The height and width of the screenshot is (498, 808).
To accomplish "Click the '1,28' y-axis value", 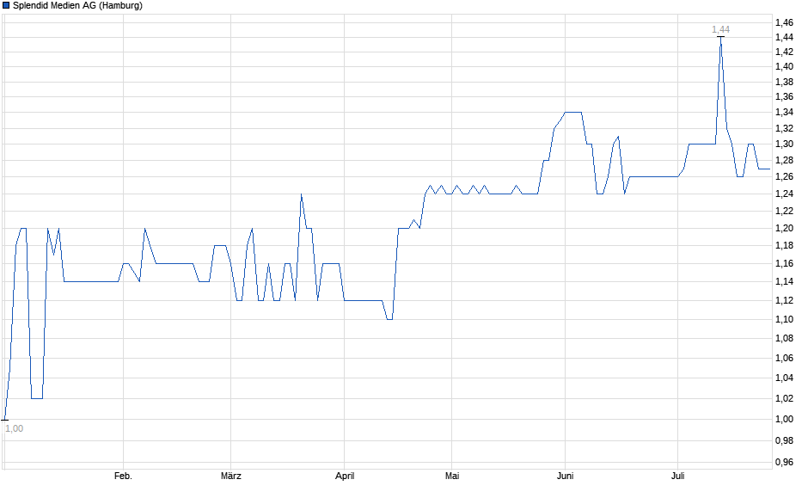I will click(784, 161).
